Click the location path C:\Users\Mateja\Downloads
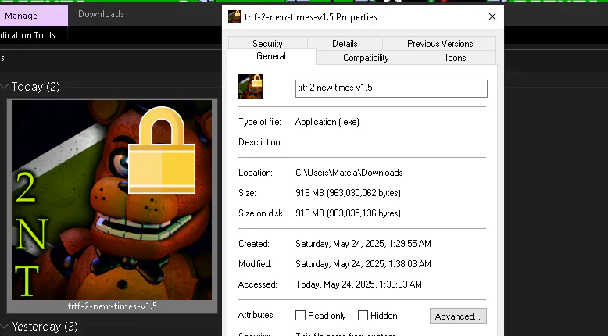 [349, 173]
